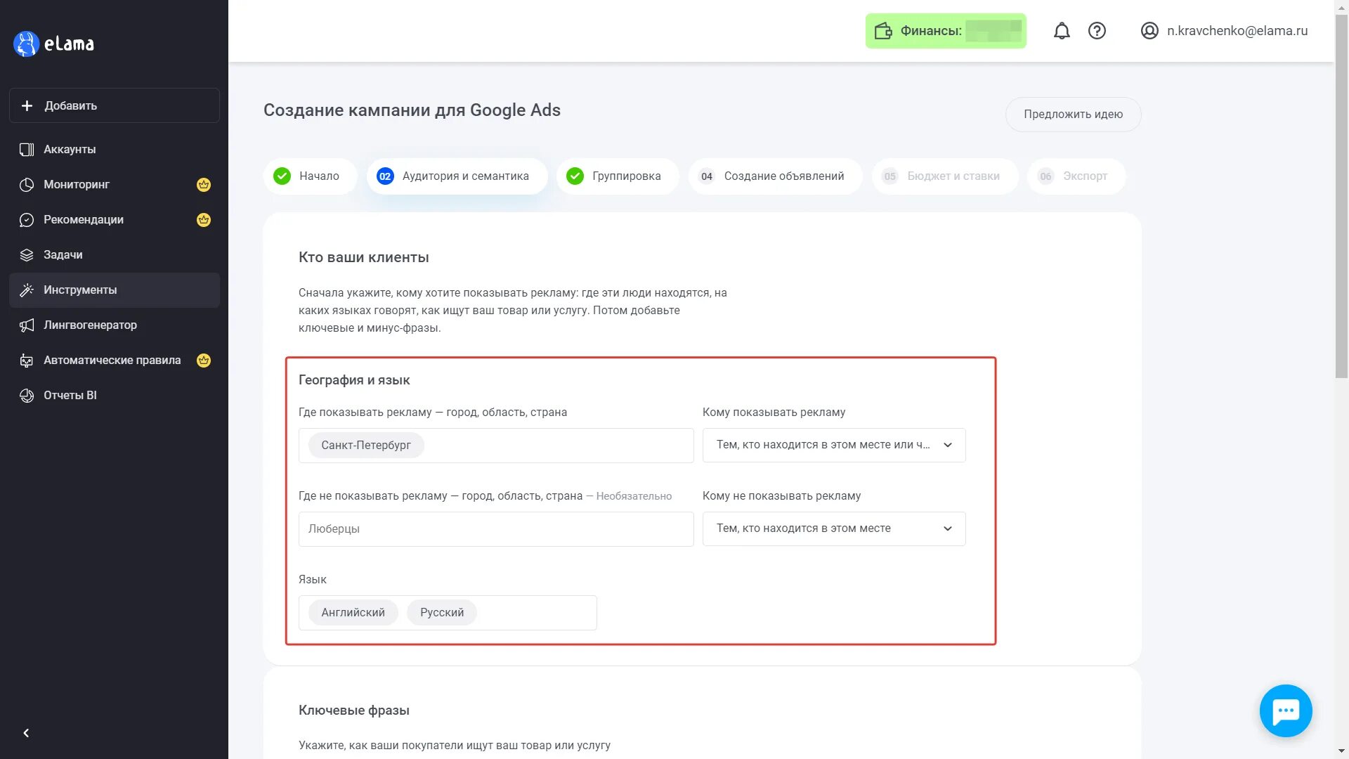This screenshot has width=1349, height=759.
Task: Click the crown icon next to Мониторинг
Action: click(x=204, y=185)
